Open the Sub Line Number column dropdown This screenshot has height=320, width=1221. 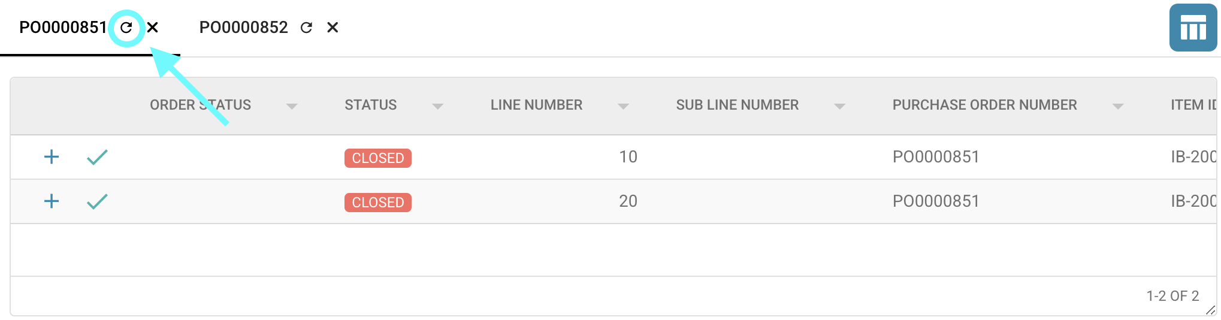(839, 106)
